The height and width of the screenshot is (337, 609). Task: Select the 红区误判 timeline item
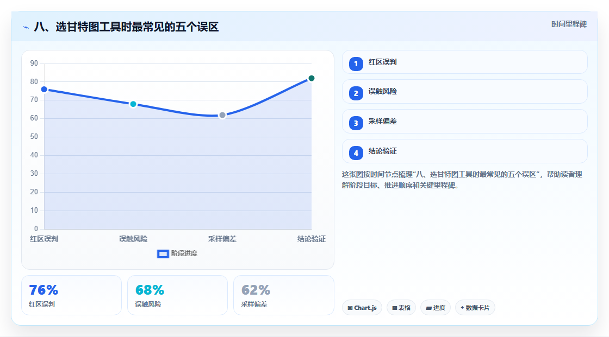464,62
